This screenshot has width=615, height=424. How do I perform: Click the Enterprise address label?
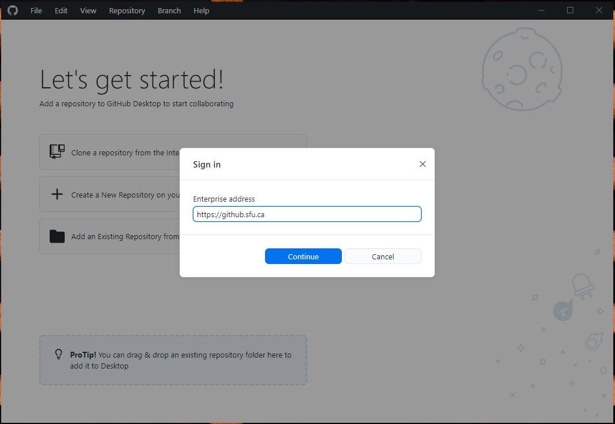click(x=224, y=199)
